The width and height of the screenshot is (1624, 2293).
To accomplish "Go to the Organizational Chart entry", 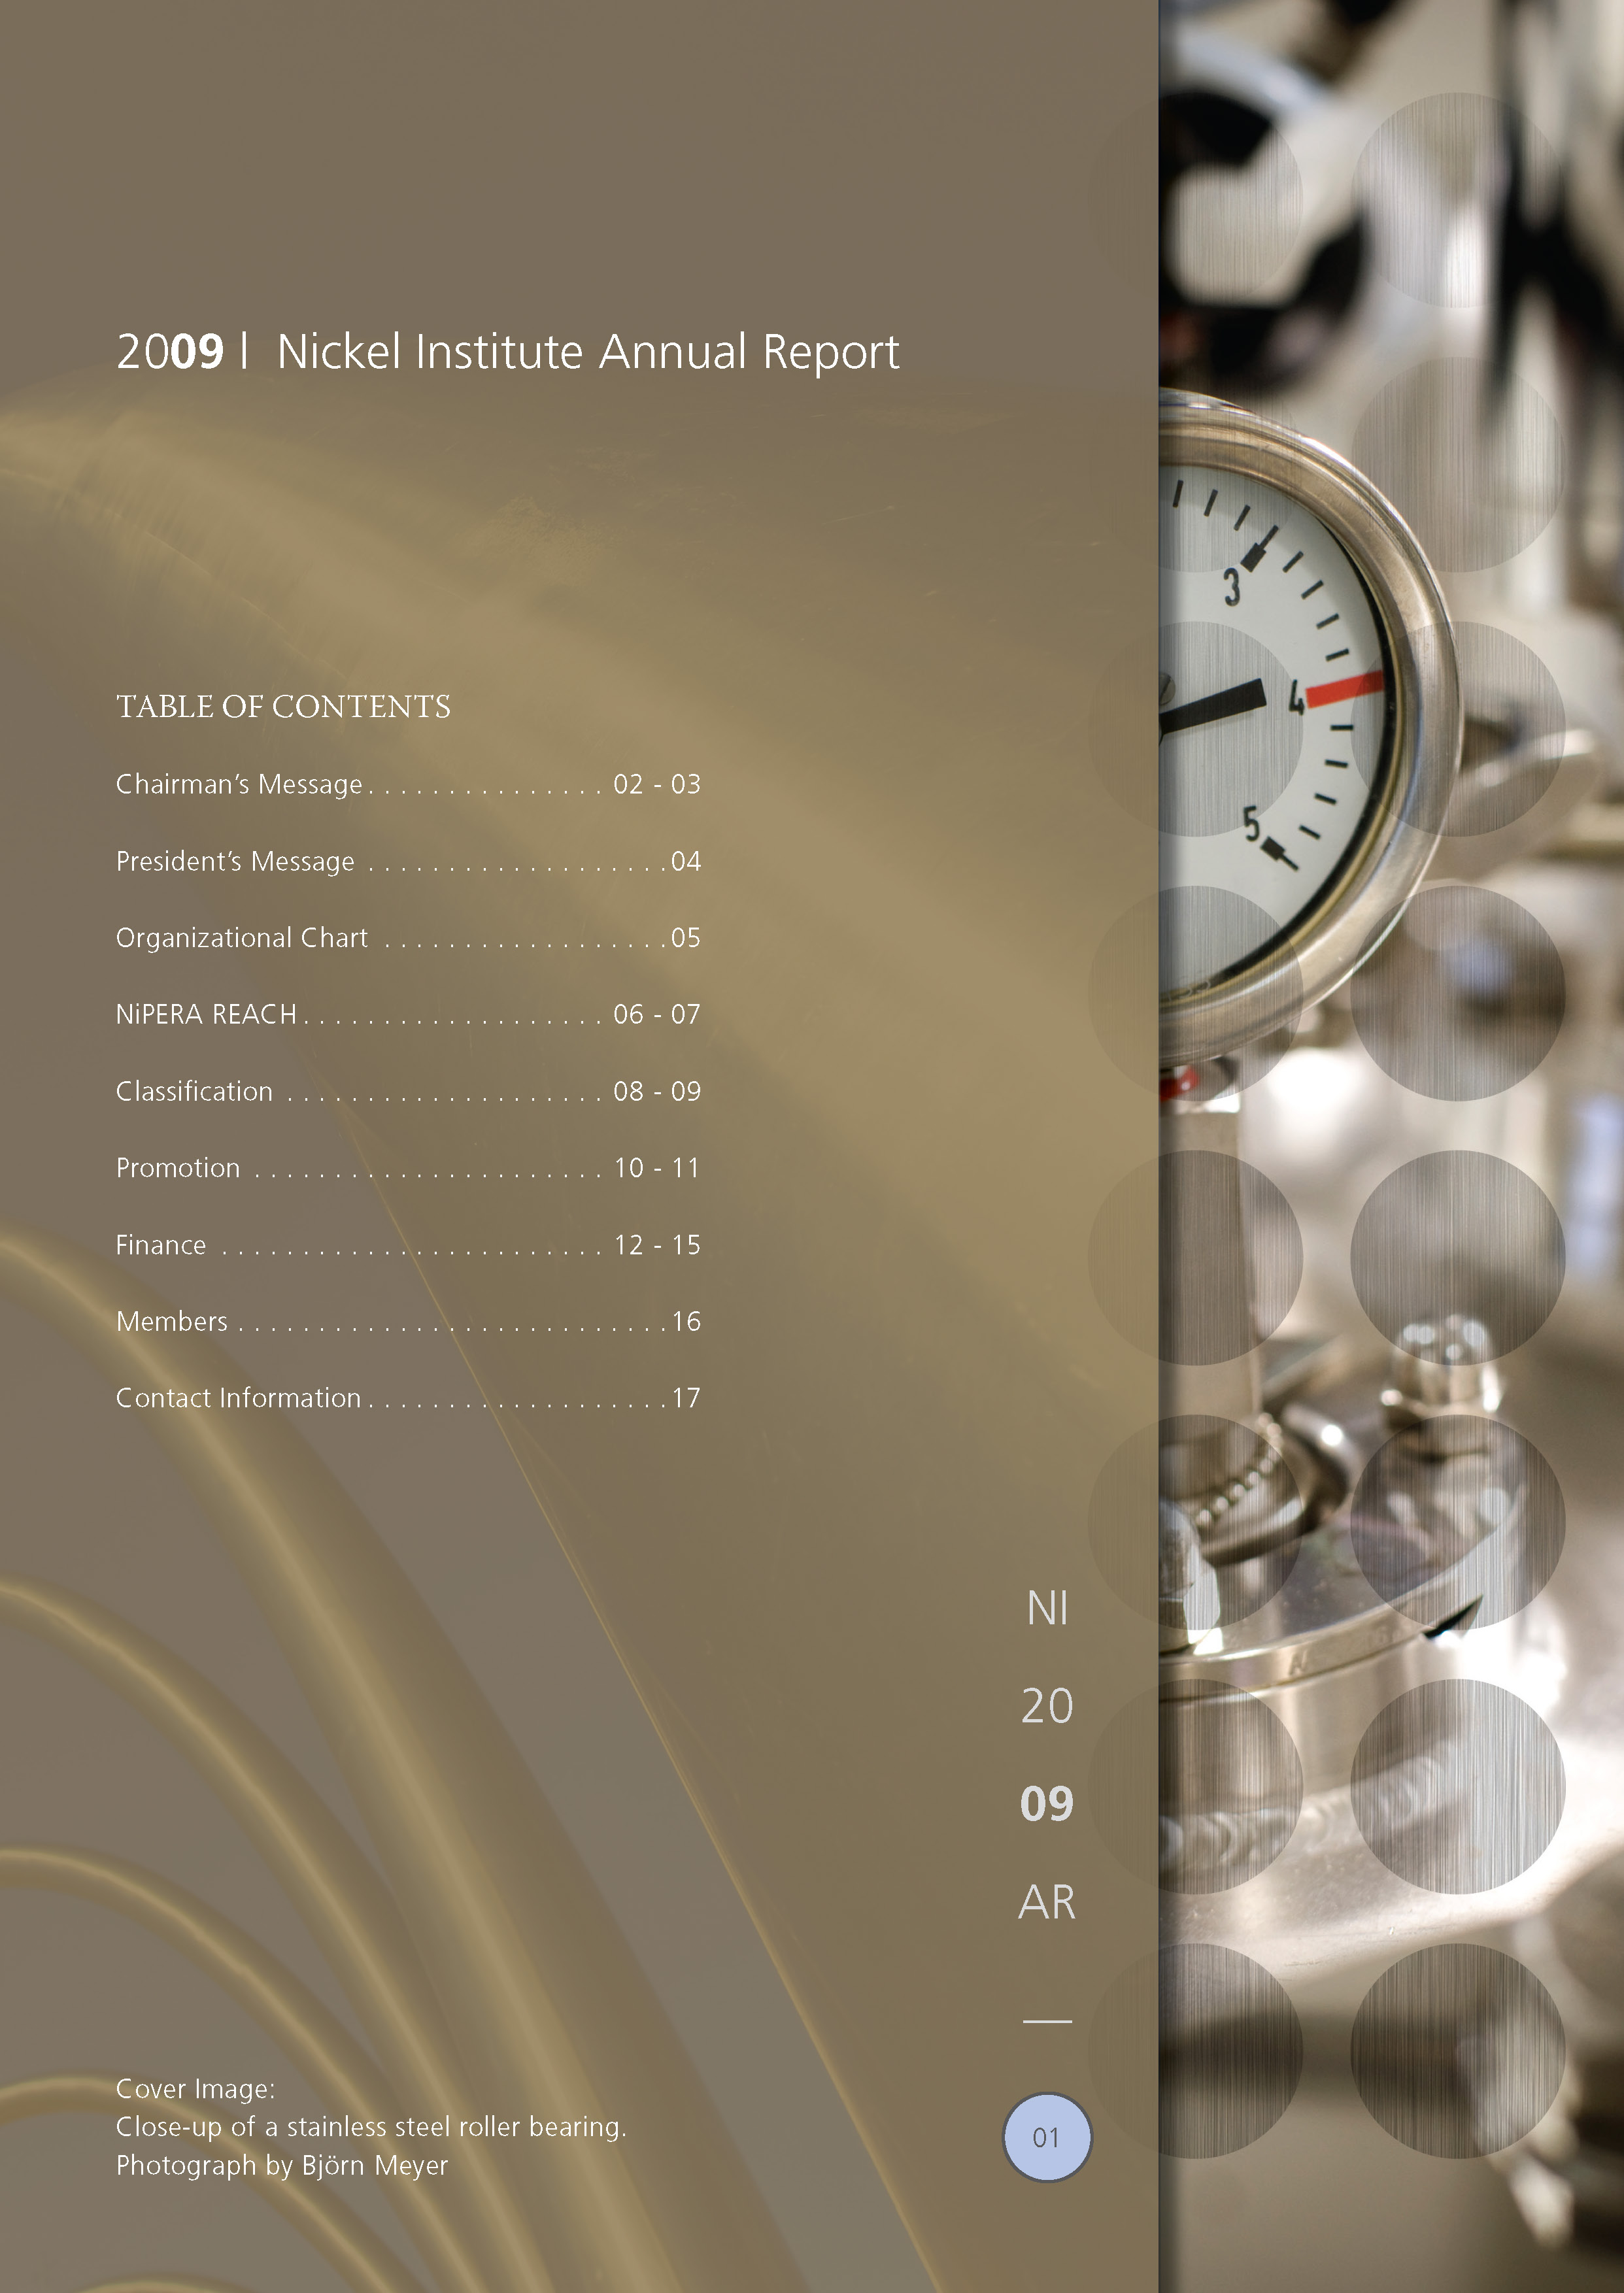I will (242, 939).
